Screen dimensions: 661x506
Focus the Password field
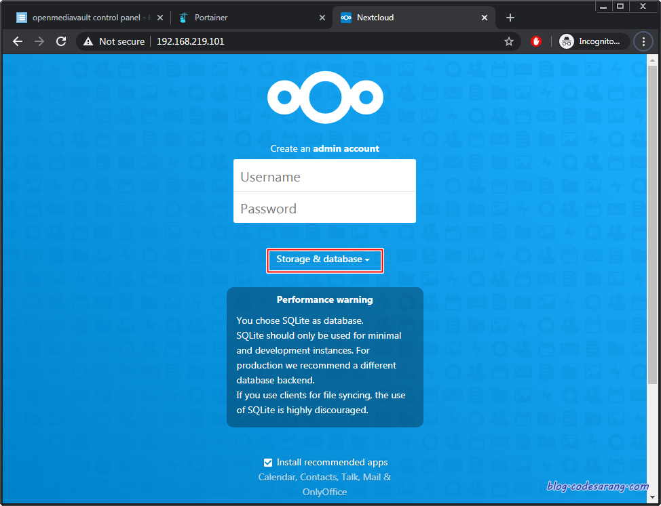point(324,208)
